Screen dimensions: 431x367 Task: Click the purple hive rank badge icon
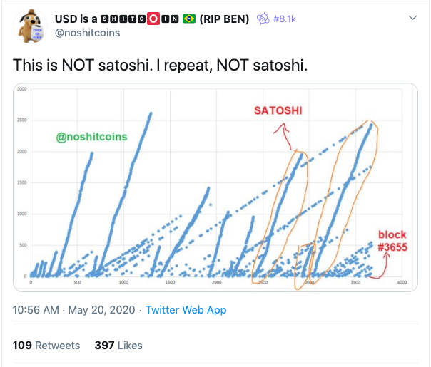click(x=263, y=19)
